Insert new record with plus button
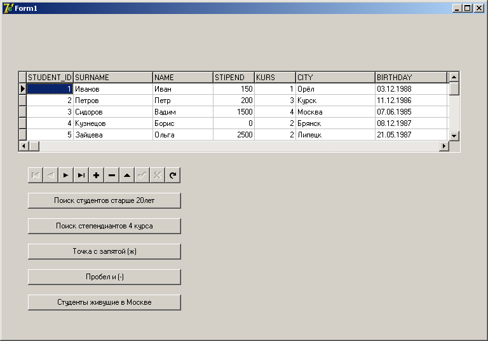 [97, 175]
